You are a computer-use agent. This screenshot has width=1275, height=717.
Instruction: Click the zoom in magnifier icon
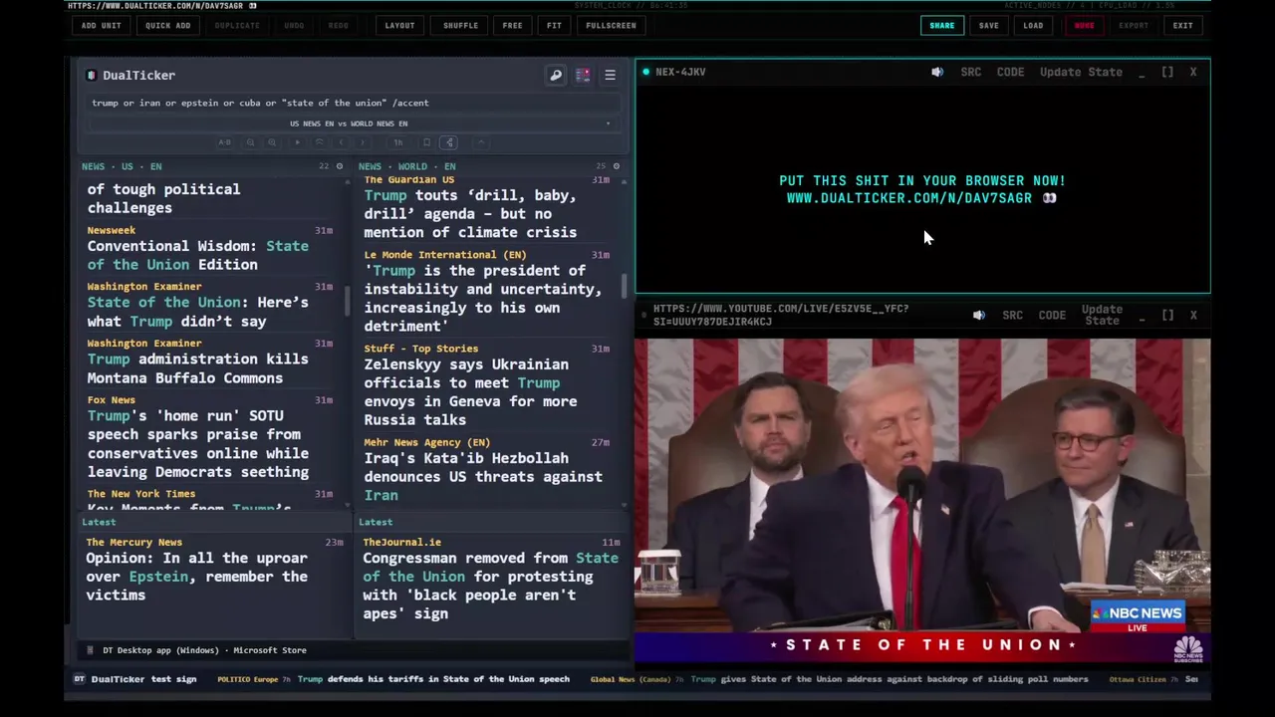coord(272,142)
